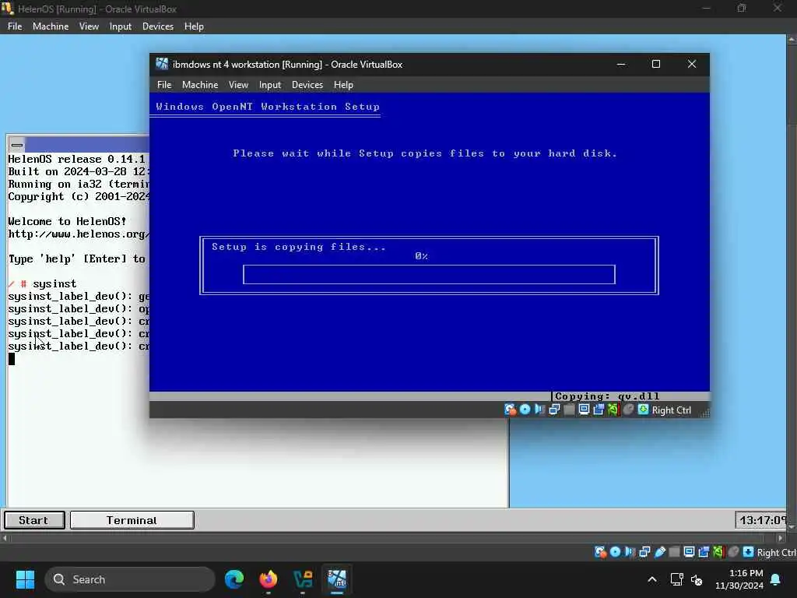
Task: Click mouse integration icon in HelenOS window status bar
Action: pos(733,552)
